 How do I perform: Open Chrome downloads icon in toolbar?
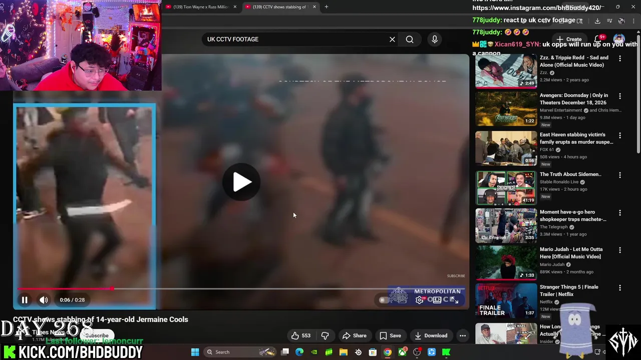tap(597, 21)
